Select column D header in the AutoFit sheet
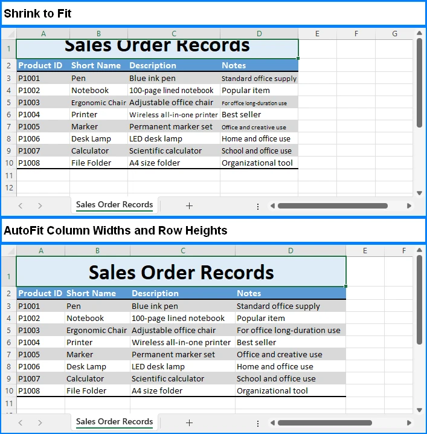 coord(291,250)
